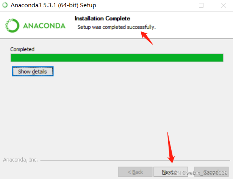The width and height of the screenshot is (233, 179).
Task: Minimize the Anaconda3 Setup window
Action: 179,5
